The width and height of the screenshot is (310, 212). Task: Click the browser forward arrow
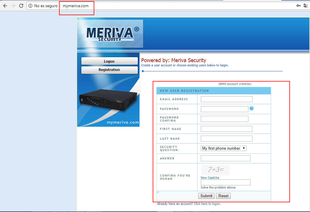point(13,6)
